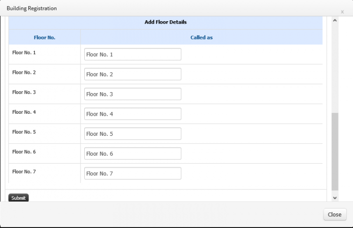The image size is (353, 228).
Task: Dismiss dialog with the x icon
Action: 342,12
